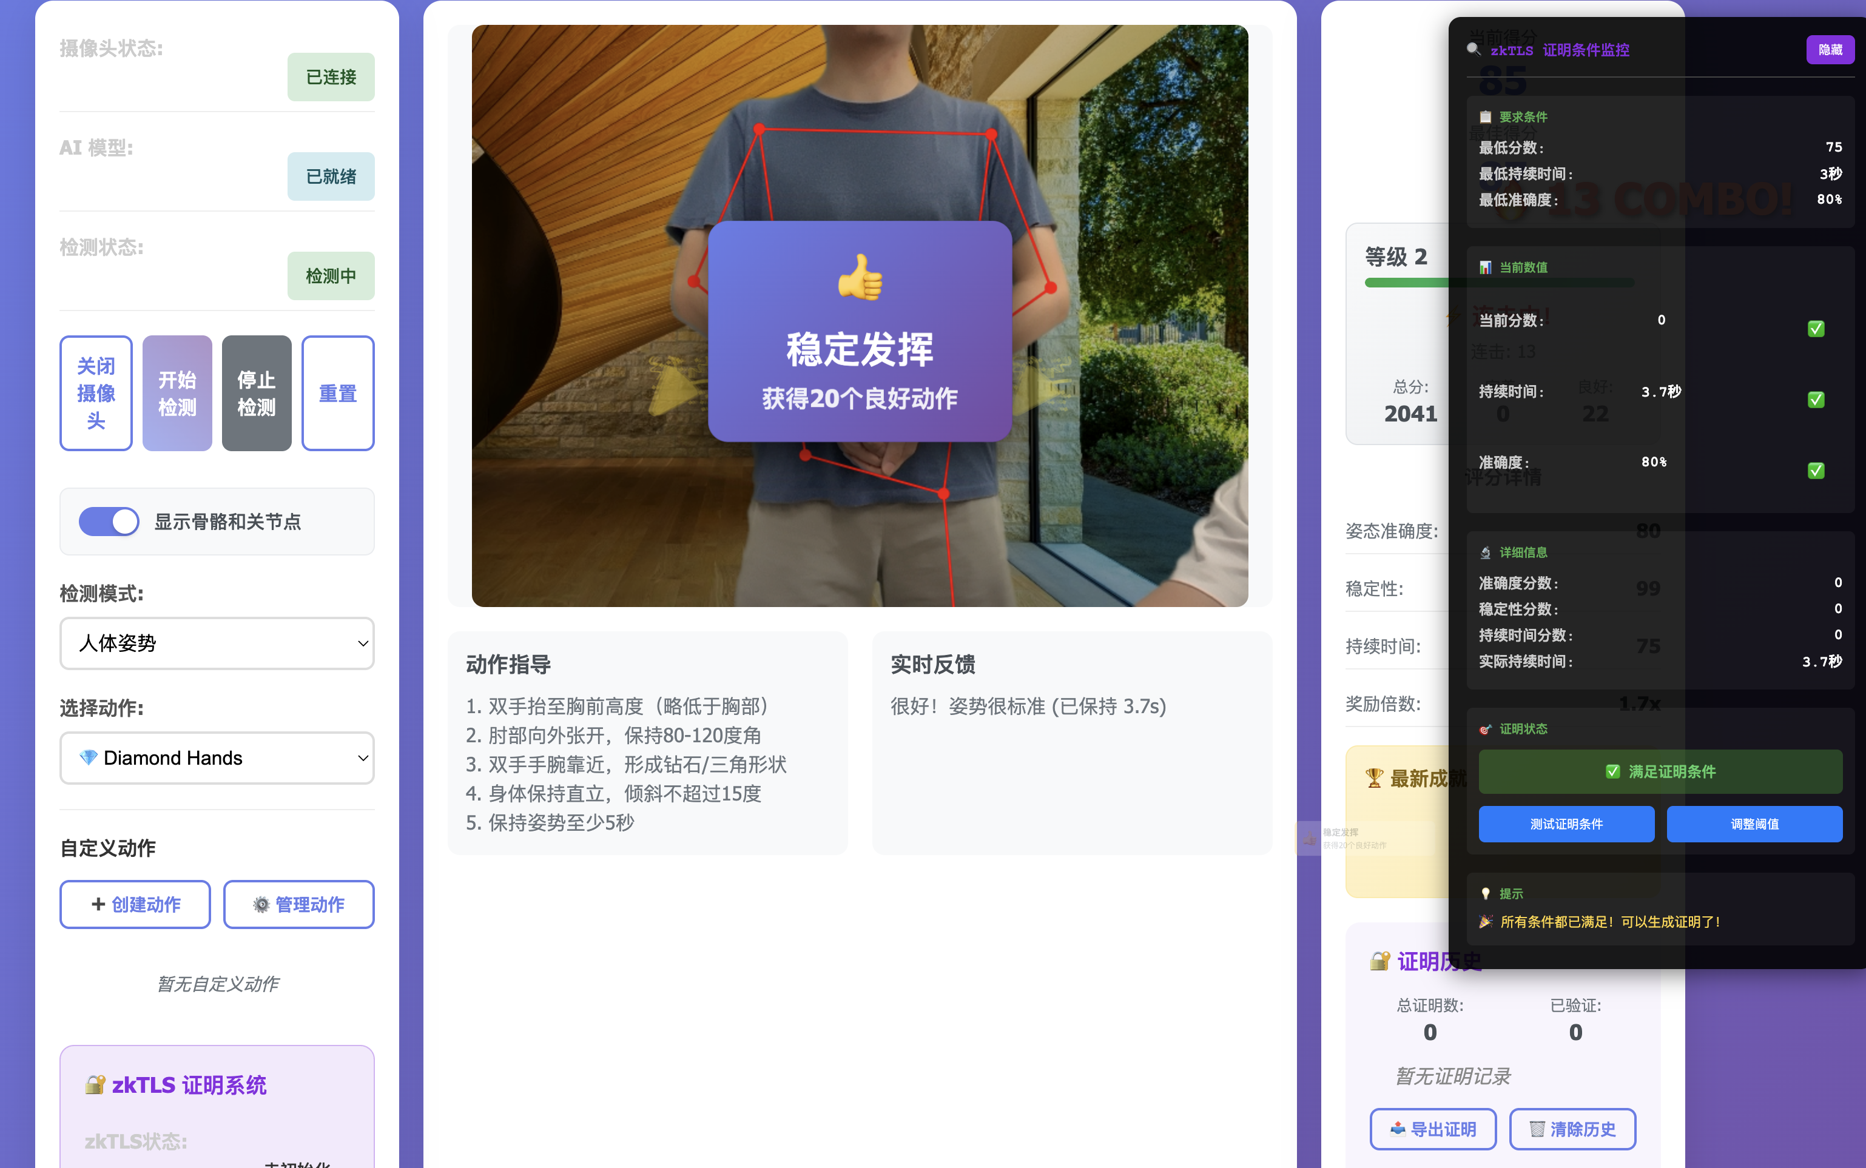Image resolution: width=1866 pixels, height=1168 pixels.
Task: Click the lock icon beside zkTLS 证明系统
Action: coord(95,1084)
